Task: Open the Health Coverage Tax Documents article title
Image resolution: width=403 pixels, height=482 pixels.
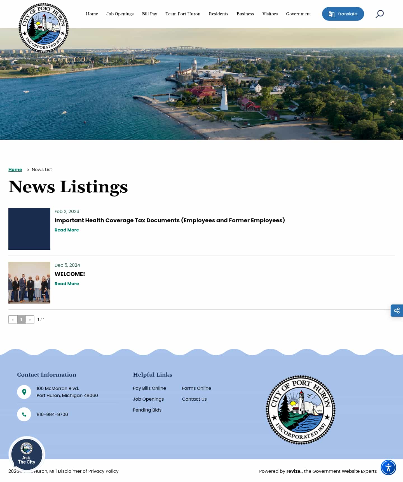Action: [170, 220]
